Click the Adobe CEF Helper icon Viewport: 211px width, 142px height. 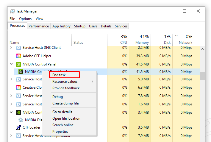click(18, 56)
